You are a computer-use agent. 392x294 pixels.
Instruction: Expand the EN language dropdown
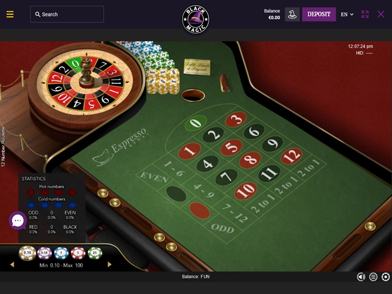(x=347, y=14)
